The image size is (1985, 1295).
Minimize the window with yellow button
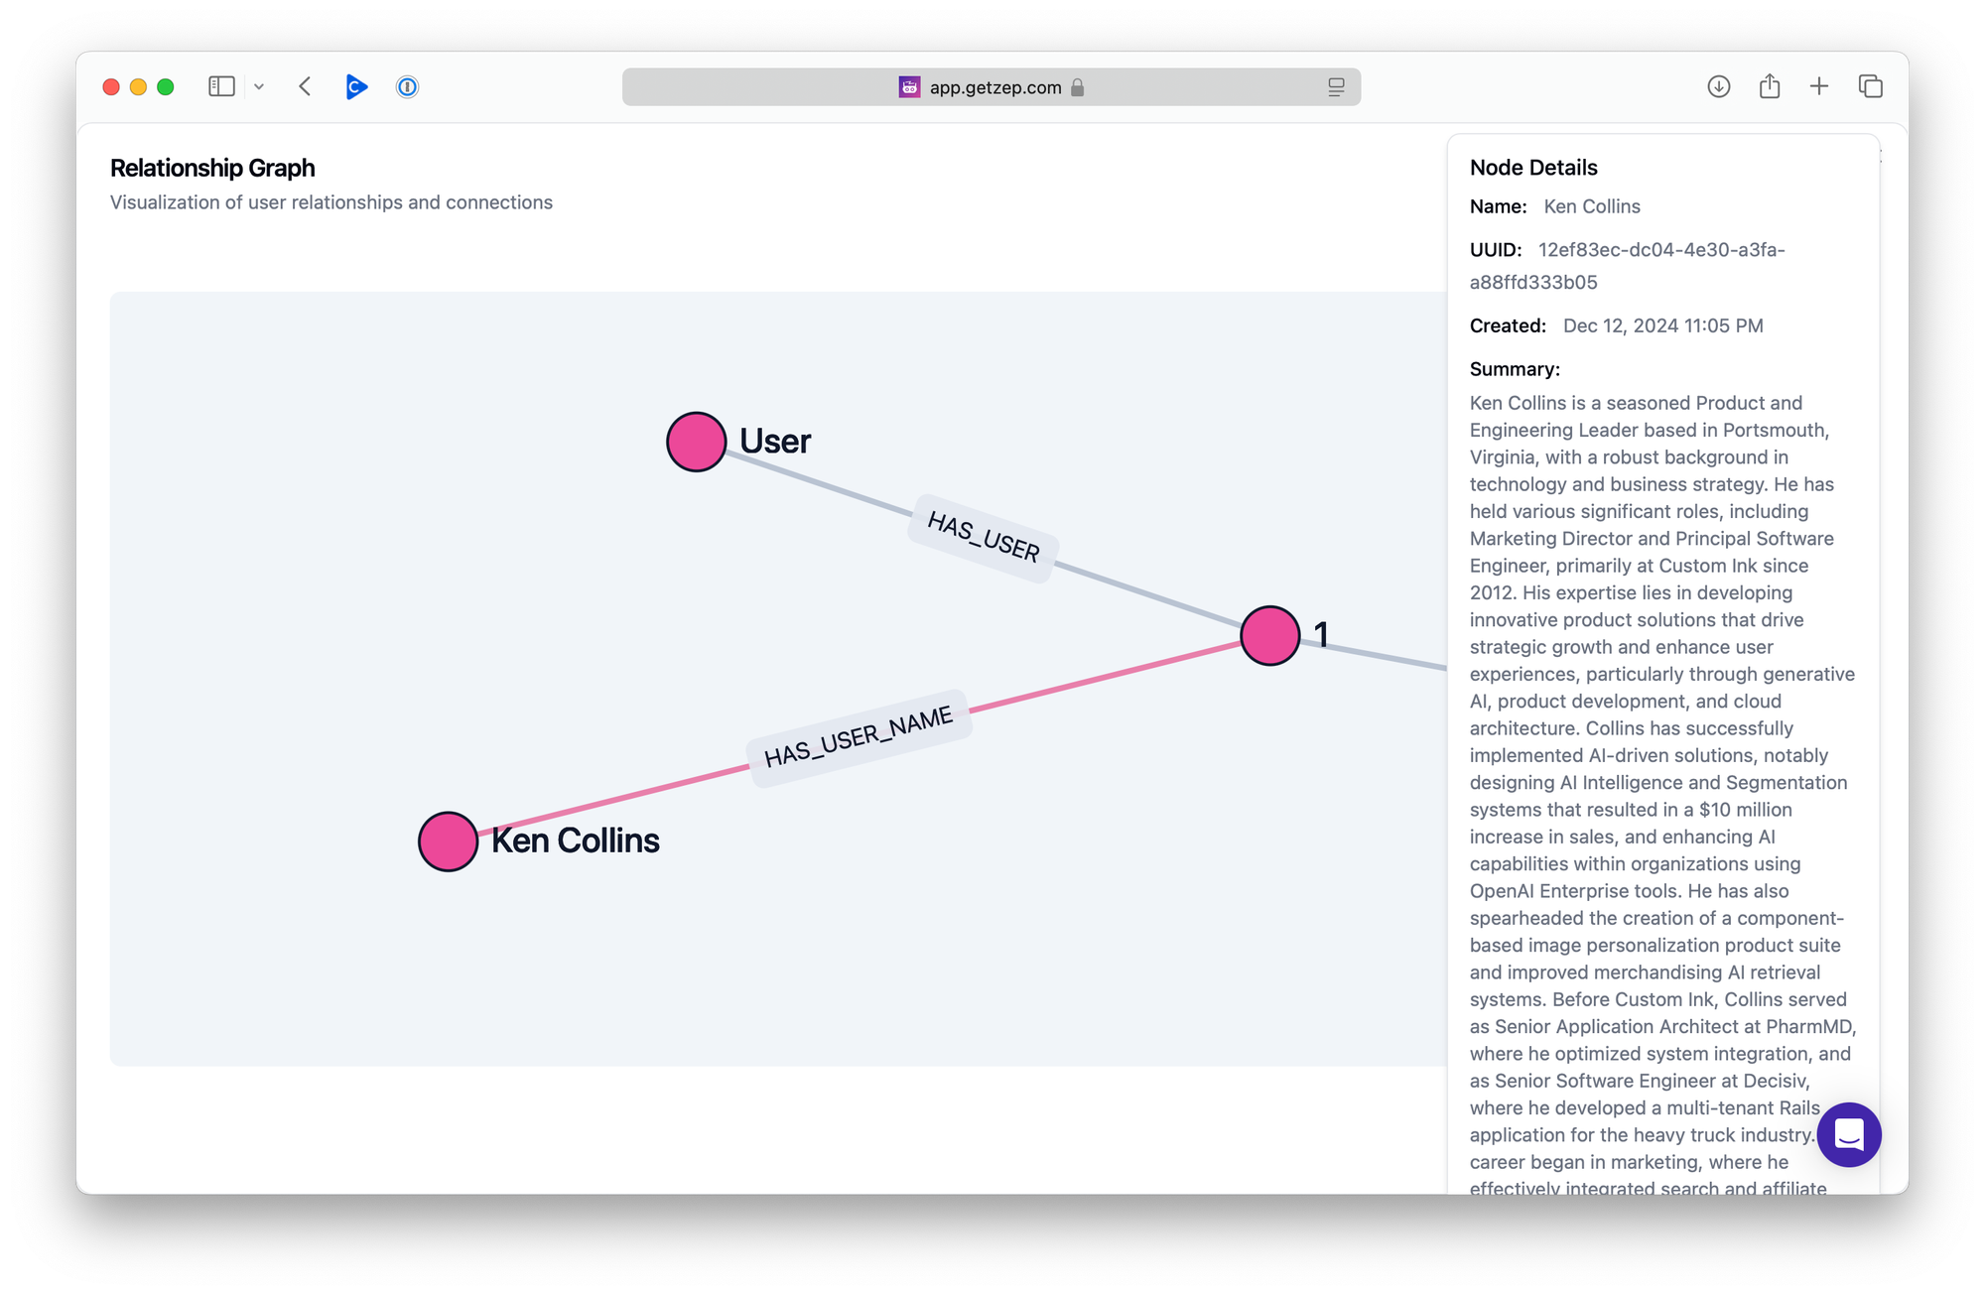pos(139,87)
